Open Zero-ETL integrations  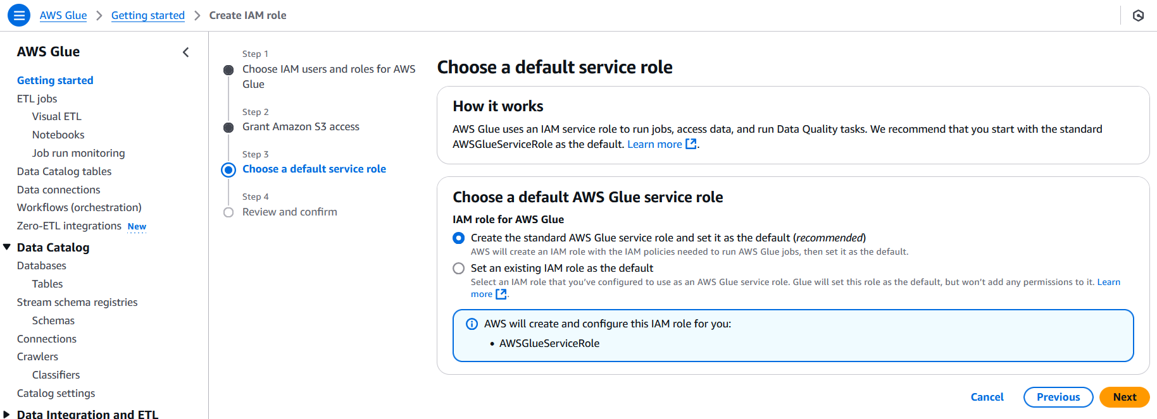pyautogui.click(x=69, y=226)
